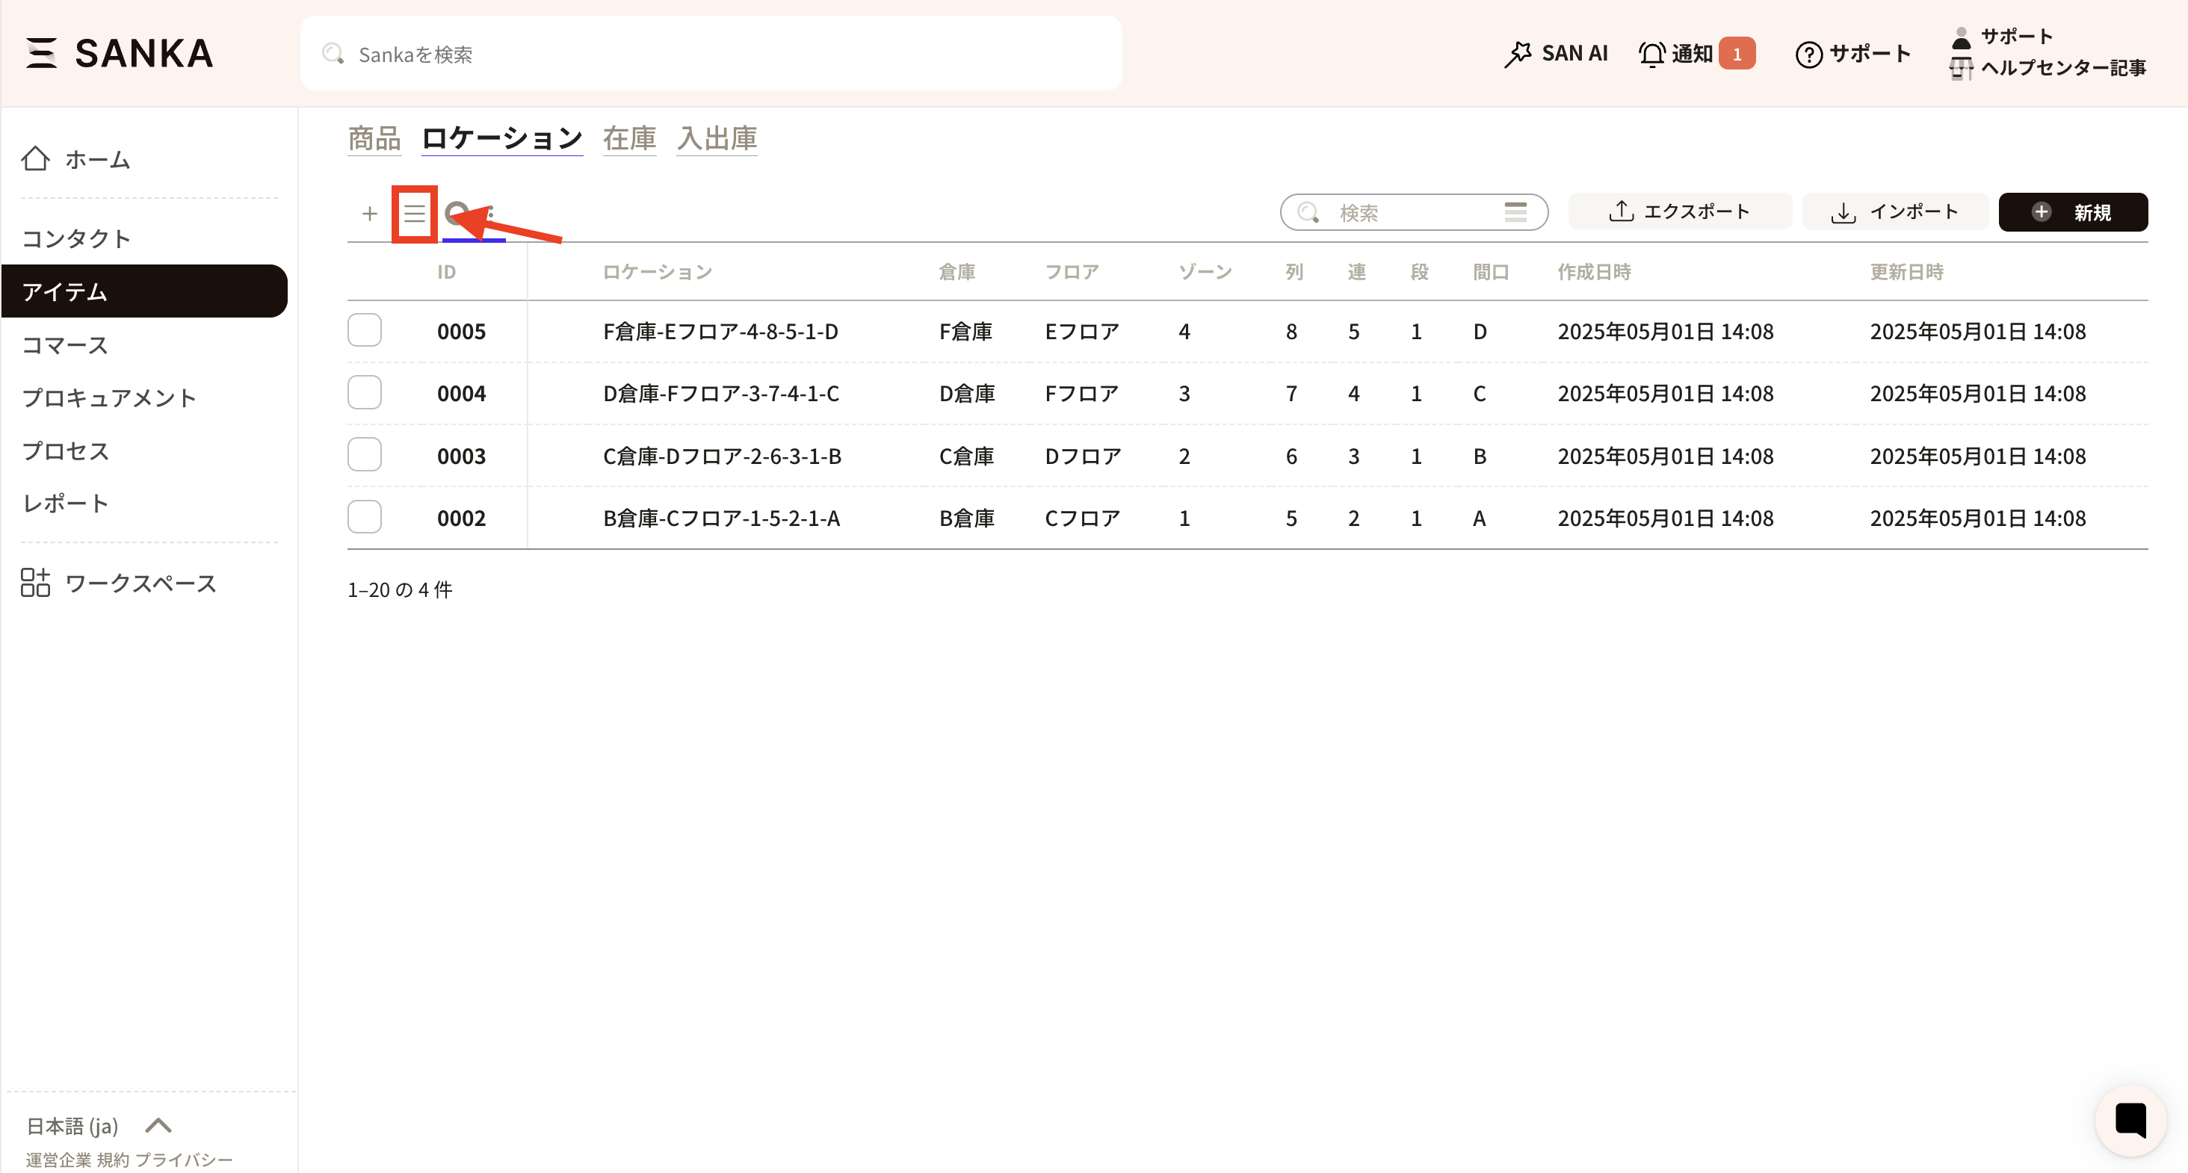Click the plus icon to add a view
The height and width of the screenshot is (1173, 2188).
369,213
